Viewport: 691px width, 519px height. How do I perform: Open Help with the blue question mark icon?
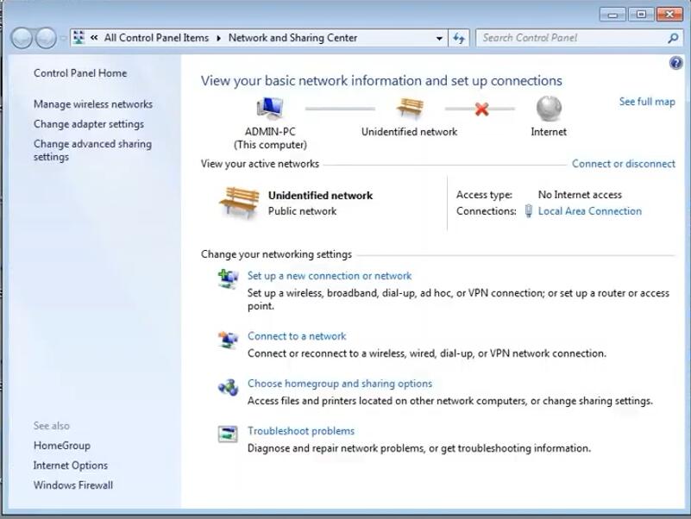pos(675,63)
